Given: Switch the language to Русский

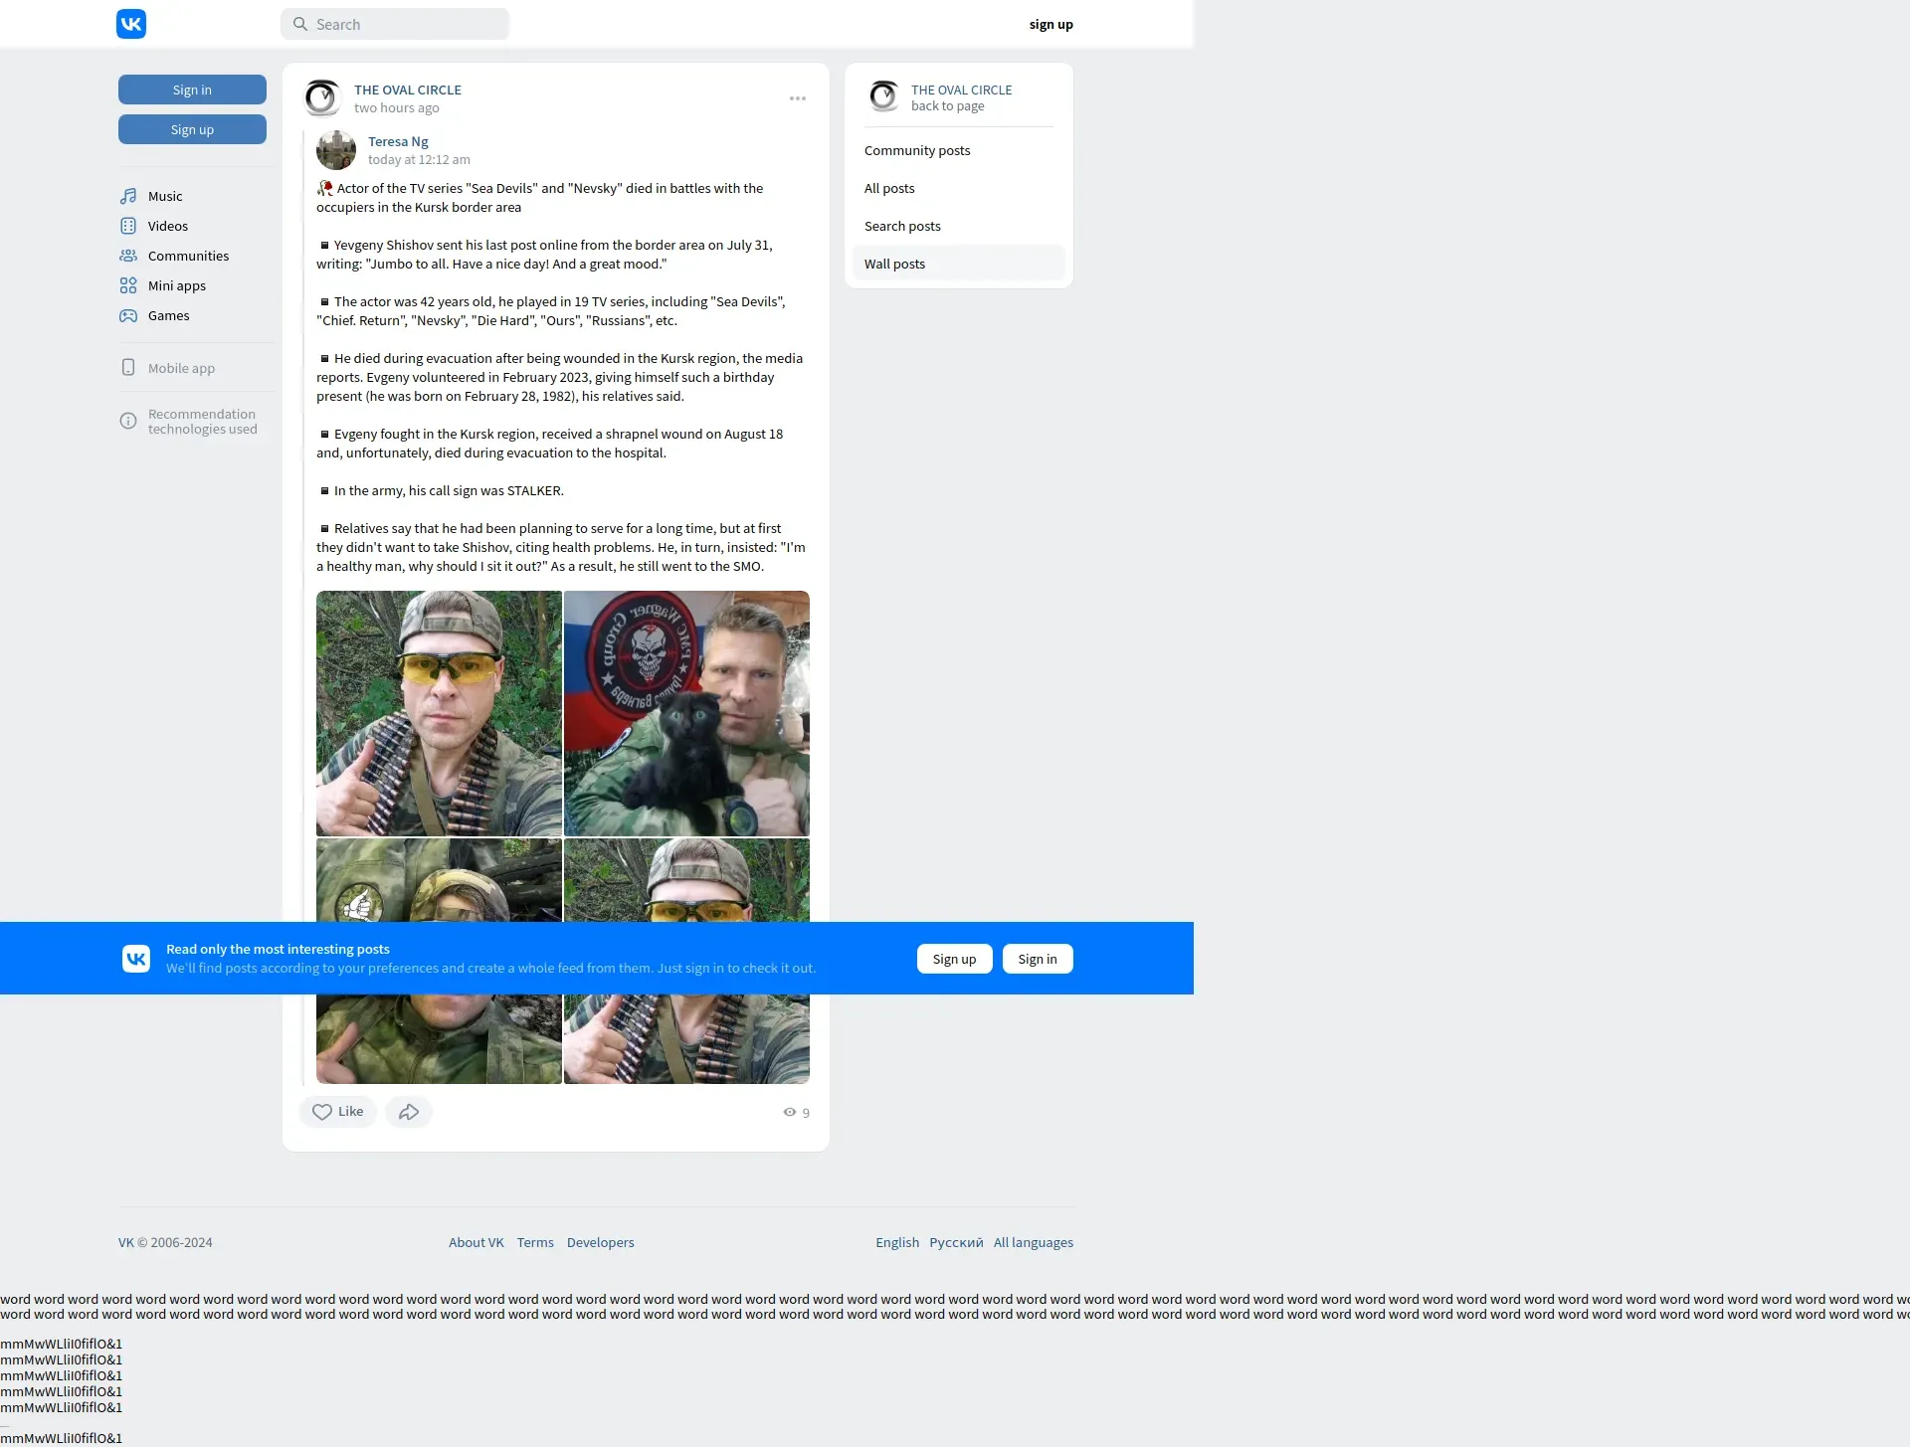Looking at the screenshot, I should [x=956, y=1242].
